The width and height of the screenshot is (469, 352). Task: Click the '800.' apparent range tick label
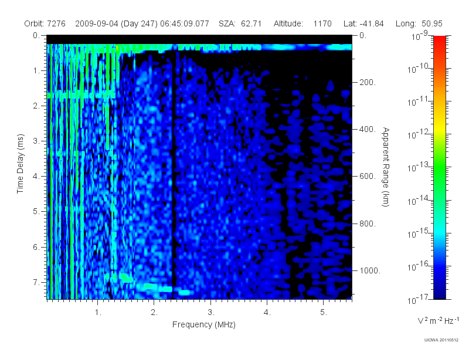tap(368, 224)
